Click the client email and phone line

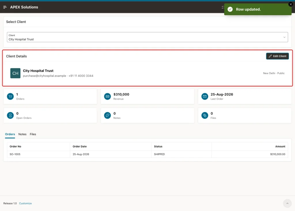point(58,76)
